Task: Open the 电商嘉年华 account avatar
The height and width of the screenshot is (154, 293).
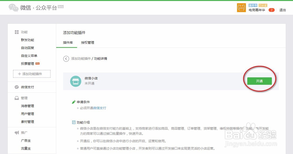Action: click(x=241, y=8)
